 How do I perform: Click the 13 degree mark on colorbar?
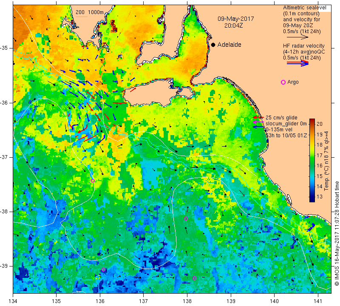click(x=320, y=197)
